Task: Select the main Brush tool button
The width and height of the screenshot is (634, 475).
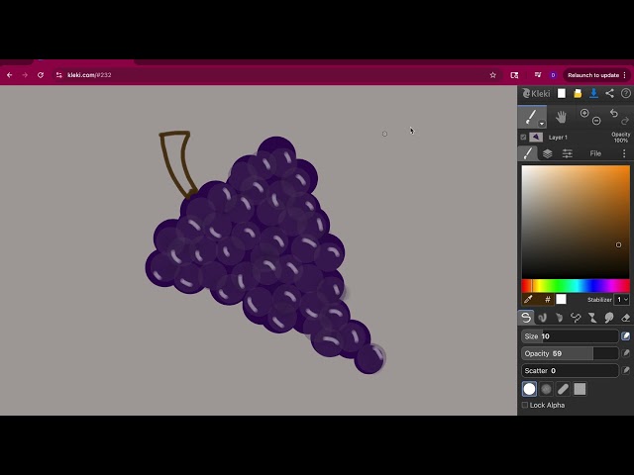Action: click(532, 117)
